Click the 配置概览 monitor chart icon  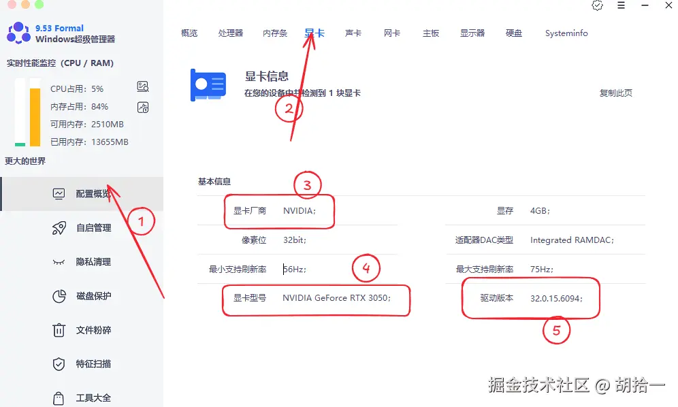59,193
